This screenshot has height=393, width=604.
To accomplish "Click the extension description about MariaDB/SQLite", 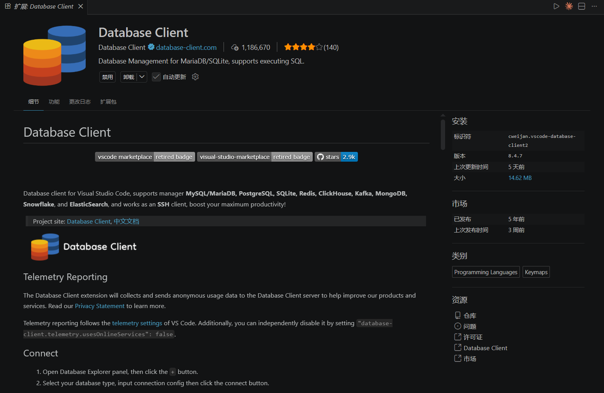I will coord(201,61).
